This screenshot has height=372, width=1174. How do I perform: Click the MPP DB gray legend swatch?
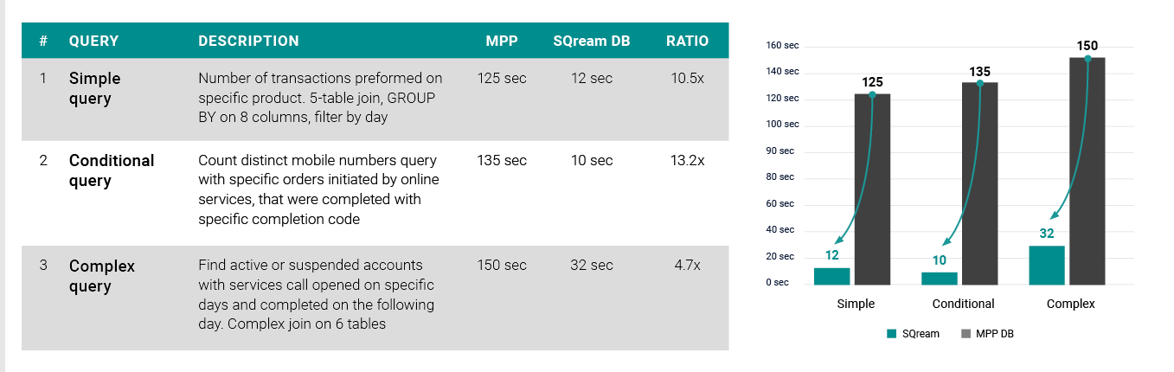966,333
